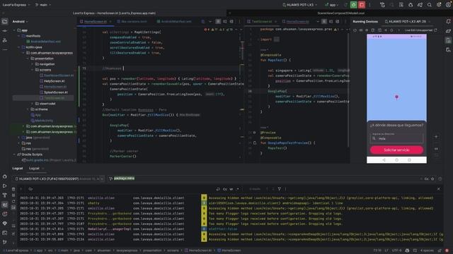Switch right editor to Code-only view mode
Image resolution: width=453 pixels, height=254 pixels.
click(324, 21)
